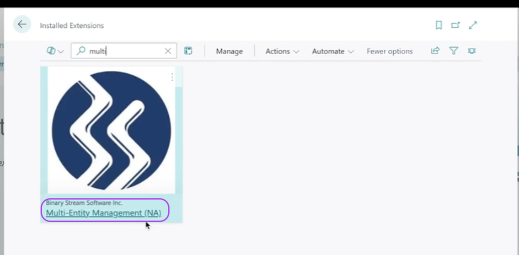Expand the Automate dropdown
Viewport: 519px width, 255px height.
[333, 51]
